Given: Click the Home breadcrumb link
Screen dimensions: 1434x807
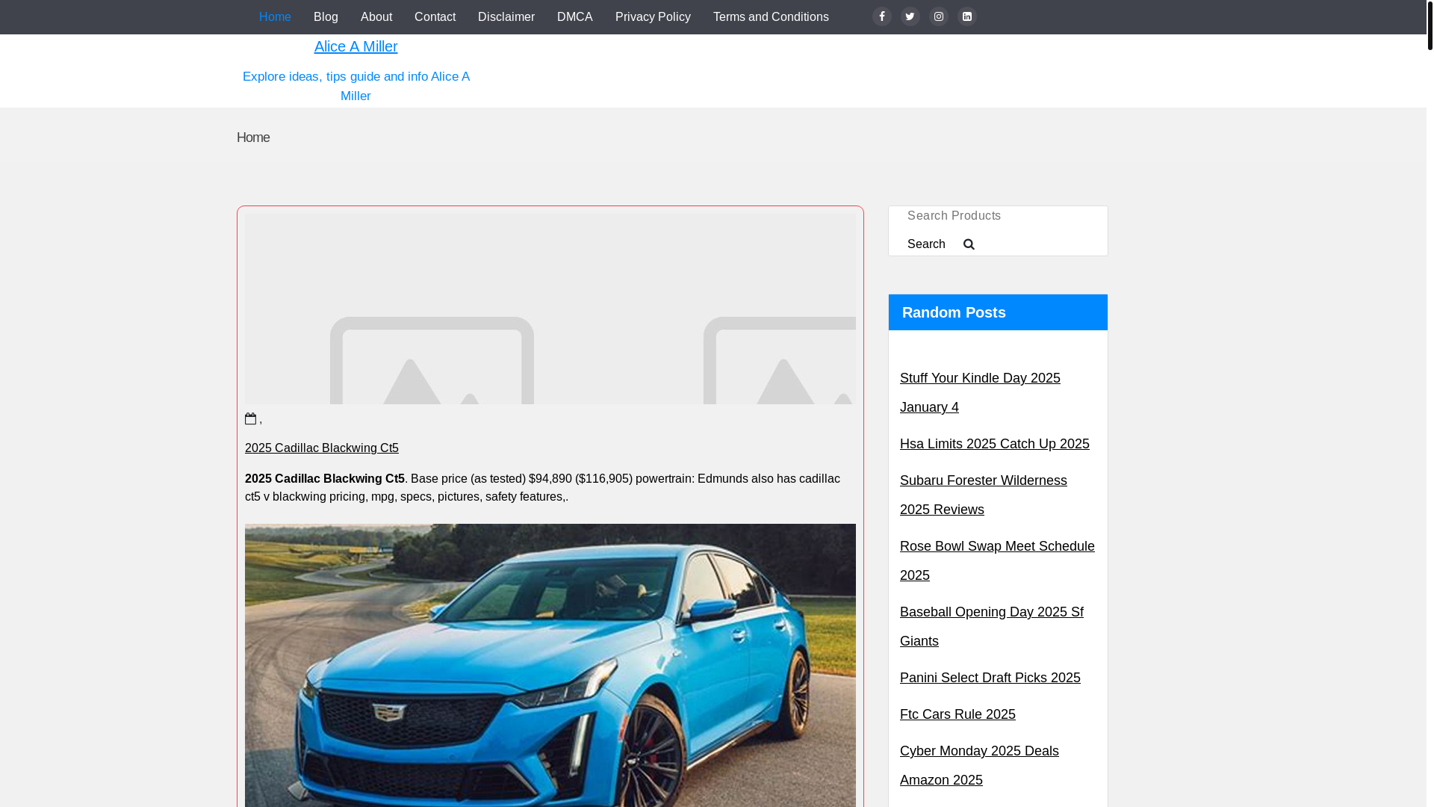Looking at the screenshot, I should pyautogui.click(x=253, y=137).
